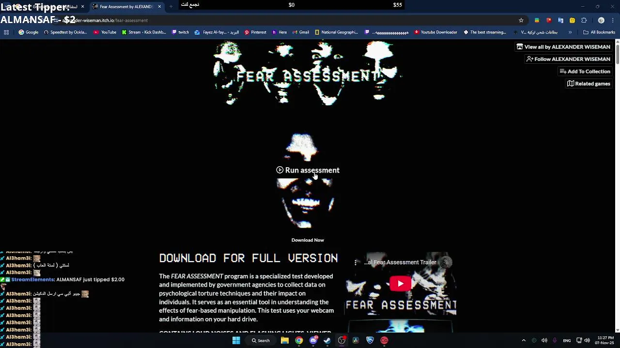Open the Chrome three-dot menu
This screenshot has height=348, width=620.
coord(613,20)
